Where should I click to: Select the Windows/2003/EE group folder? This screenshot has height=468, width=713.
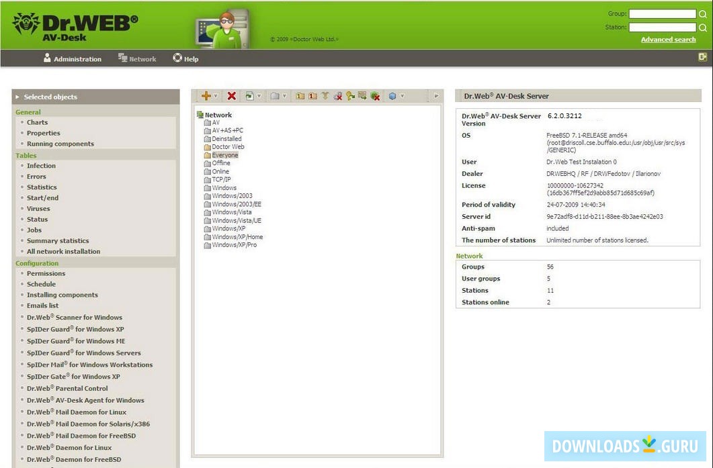233,204
